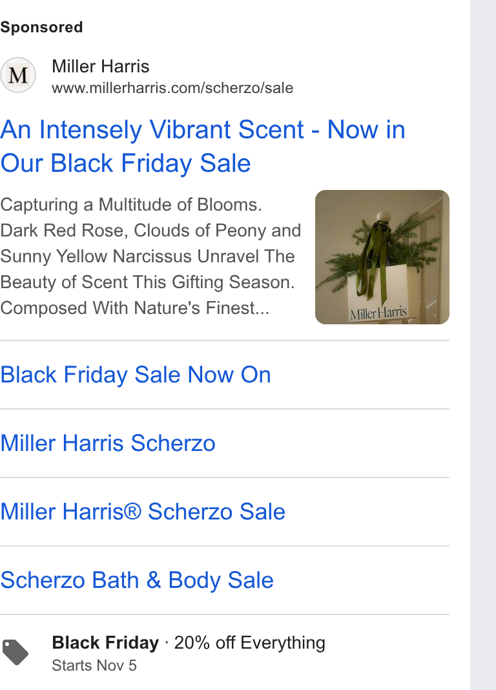Image resolution: width=496 pixels, height=690 pixels.
Task: Click the round M logo icon
Action: (x=18, y=75)
